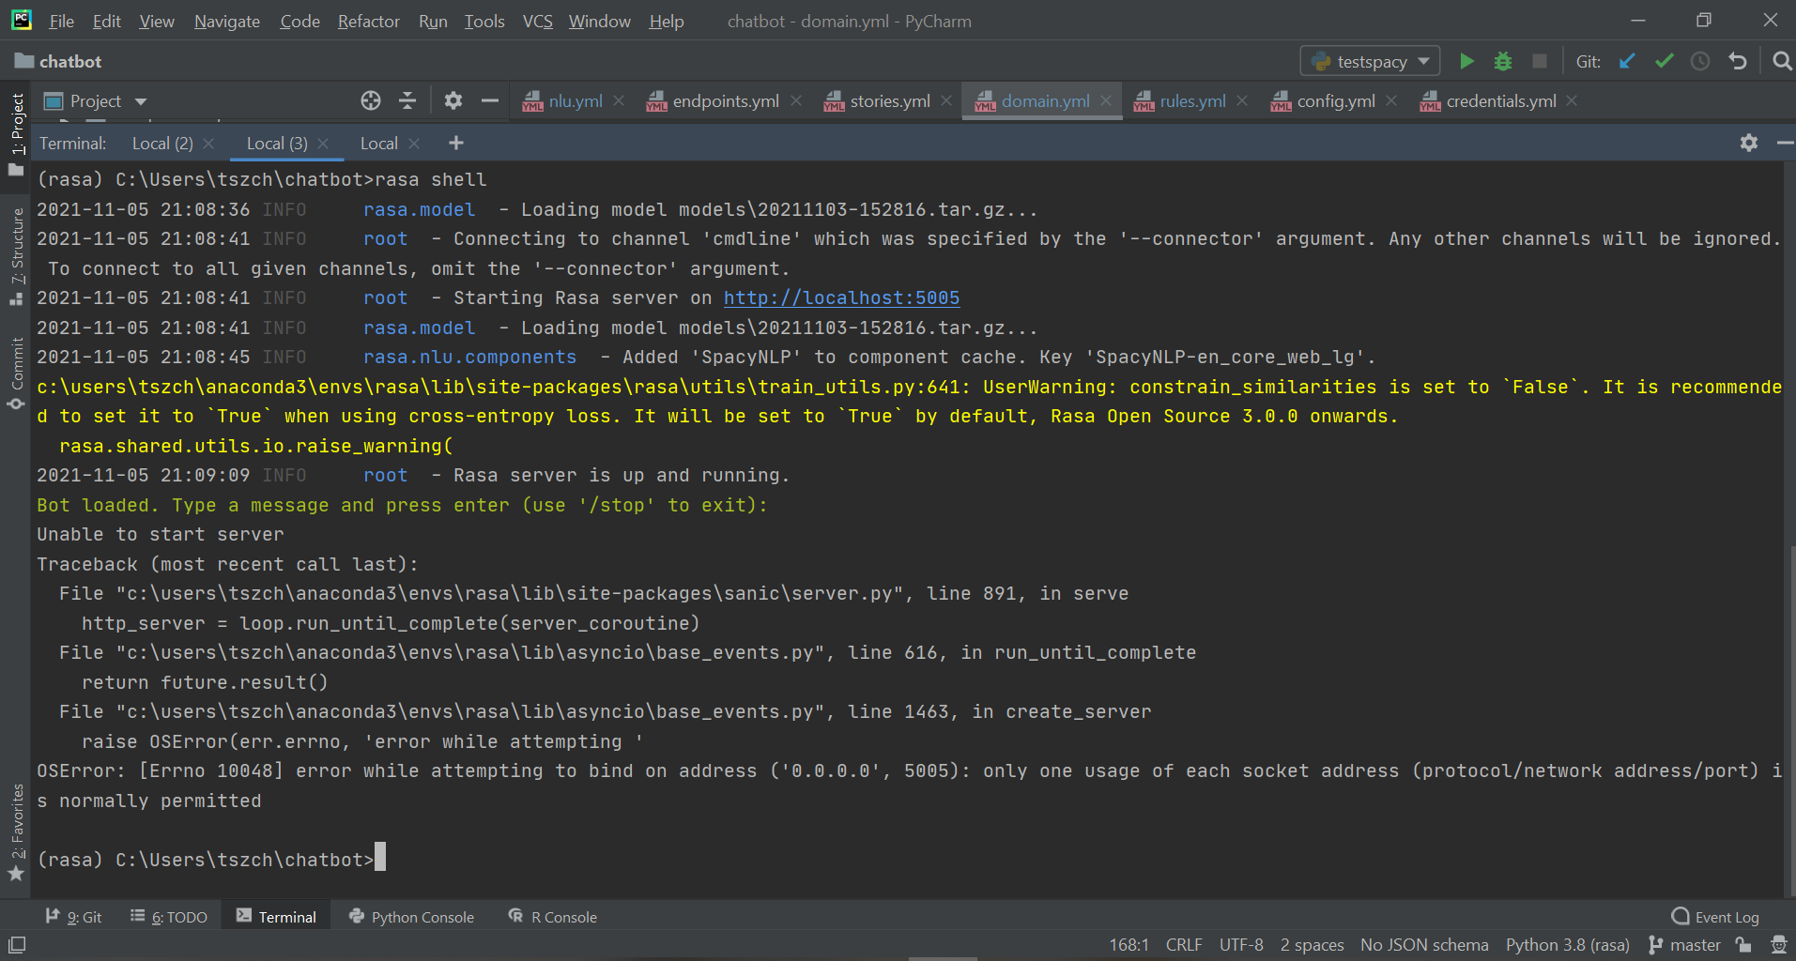Open terminal settings gear icon
This screenshot has height=961, width=1796.
(x=1748, y=143)
